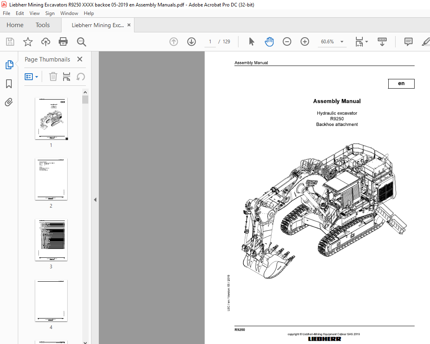Screen dimensions: 430x344
Task: Zoom out with minus button
Action: (x=287, y=42)
